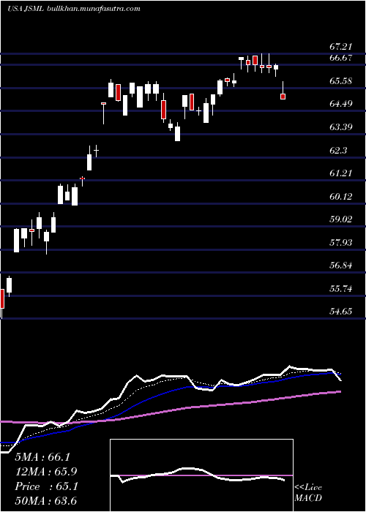This screenshot has height=512, width=366.
Task: Select the 59.02 price axis label
Action: [340, 219]
